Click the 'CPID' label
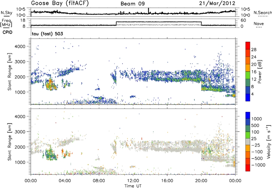The height and width of the screenshot is (188, 272). pyautogui.click(x=7, y=32)
